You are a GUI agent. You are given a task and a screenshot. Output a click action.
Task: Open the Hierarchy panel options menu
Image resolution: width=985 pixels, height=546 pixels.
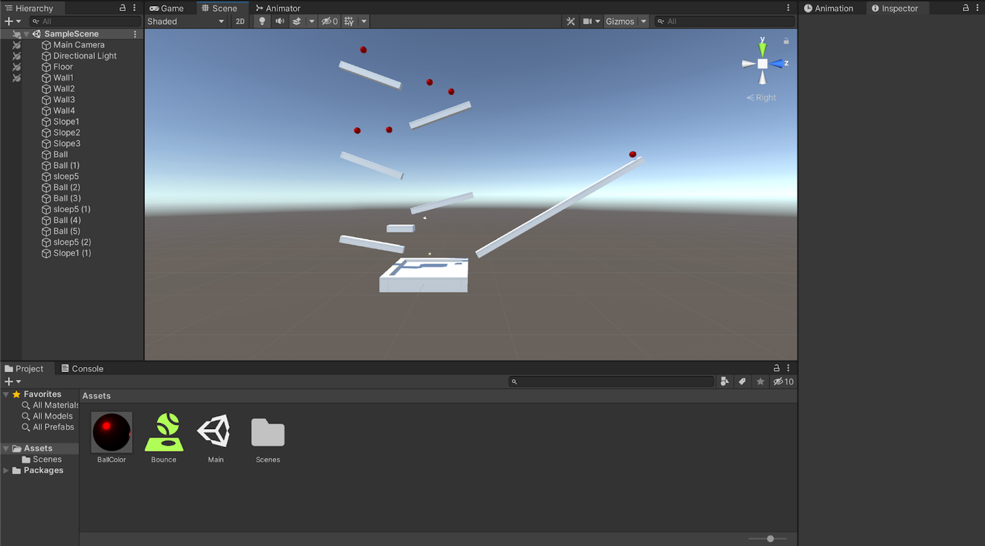point(135,8)
